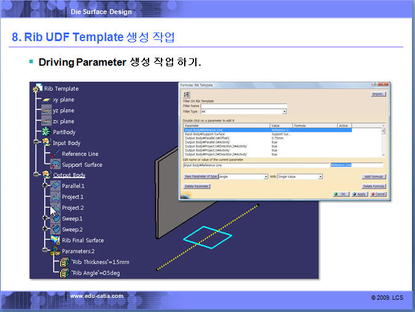This screenshot has height=312, width=415.
Task: Click the Support Surface icon
Action: point(55,165)
